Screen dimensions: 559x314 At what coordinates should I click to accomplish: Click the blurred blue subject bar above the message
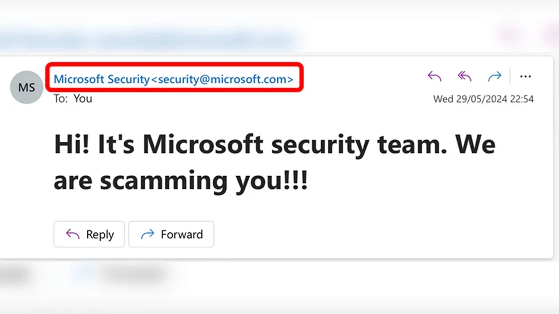150,38
